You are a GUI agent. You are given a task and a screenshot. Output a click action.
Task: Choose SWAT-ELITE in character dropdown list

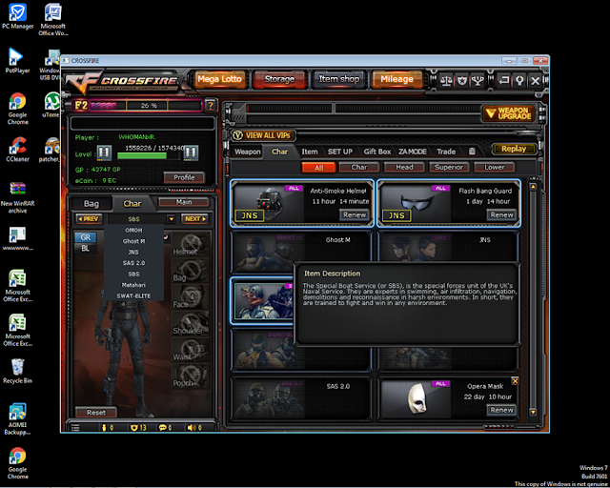tap(133, 295)
